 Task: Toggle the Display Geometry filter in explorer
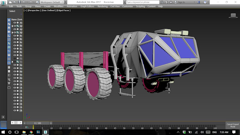(9, 20)
